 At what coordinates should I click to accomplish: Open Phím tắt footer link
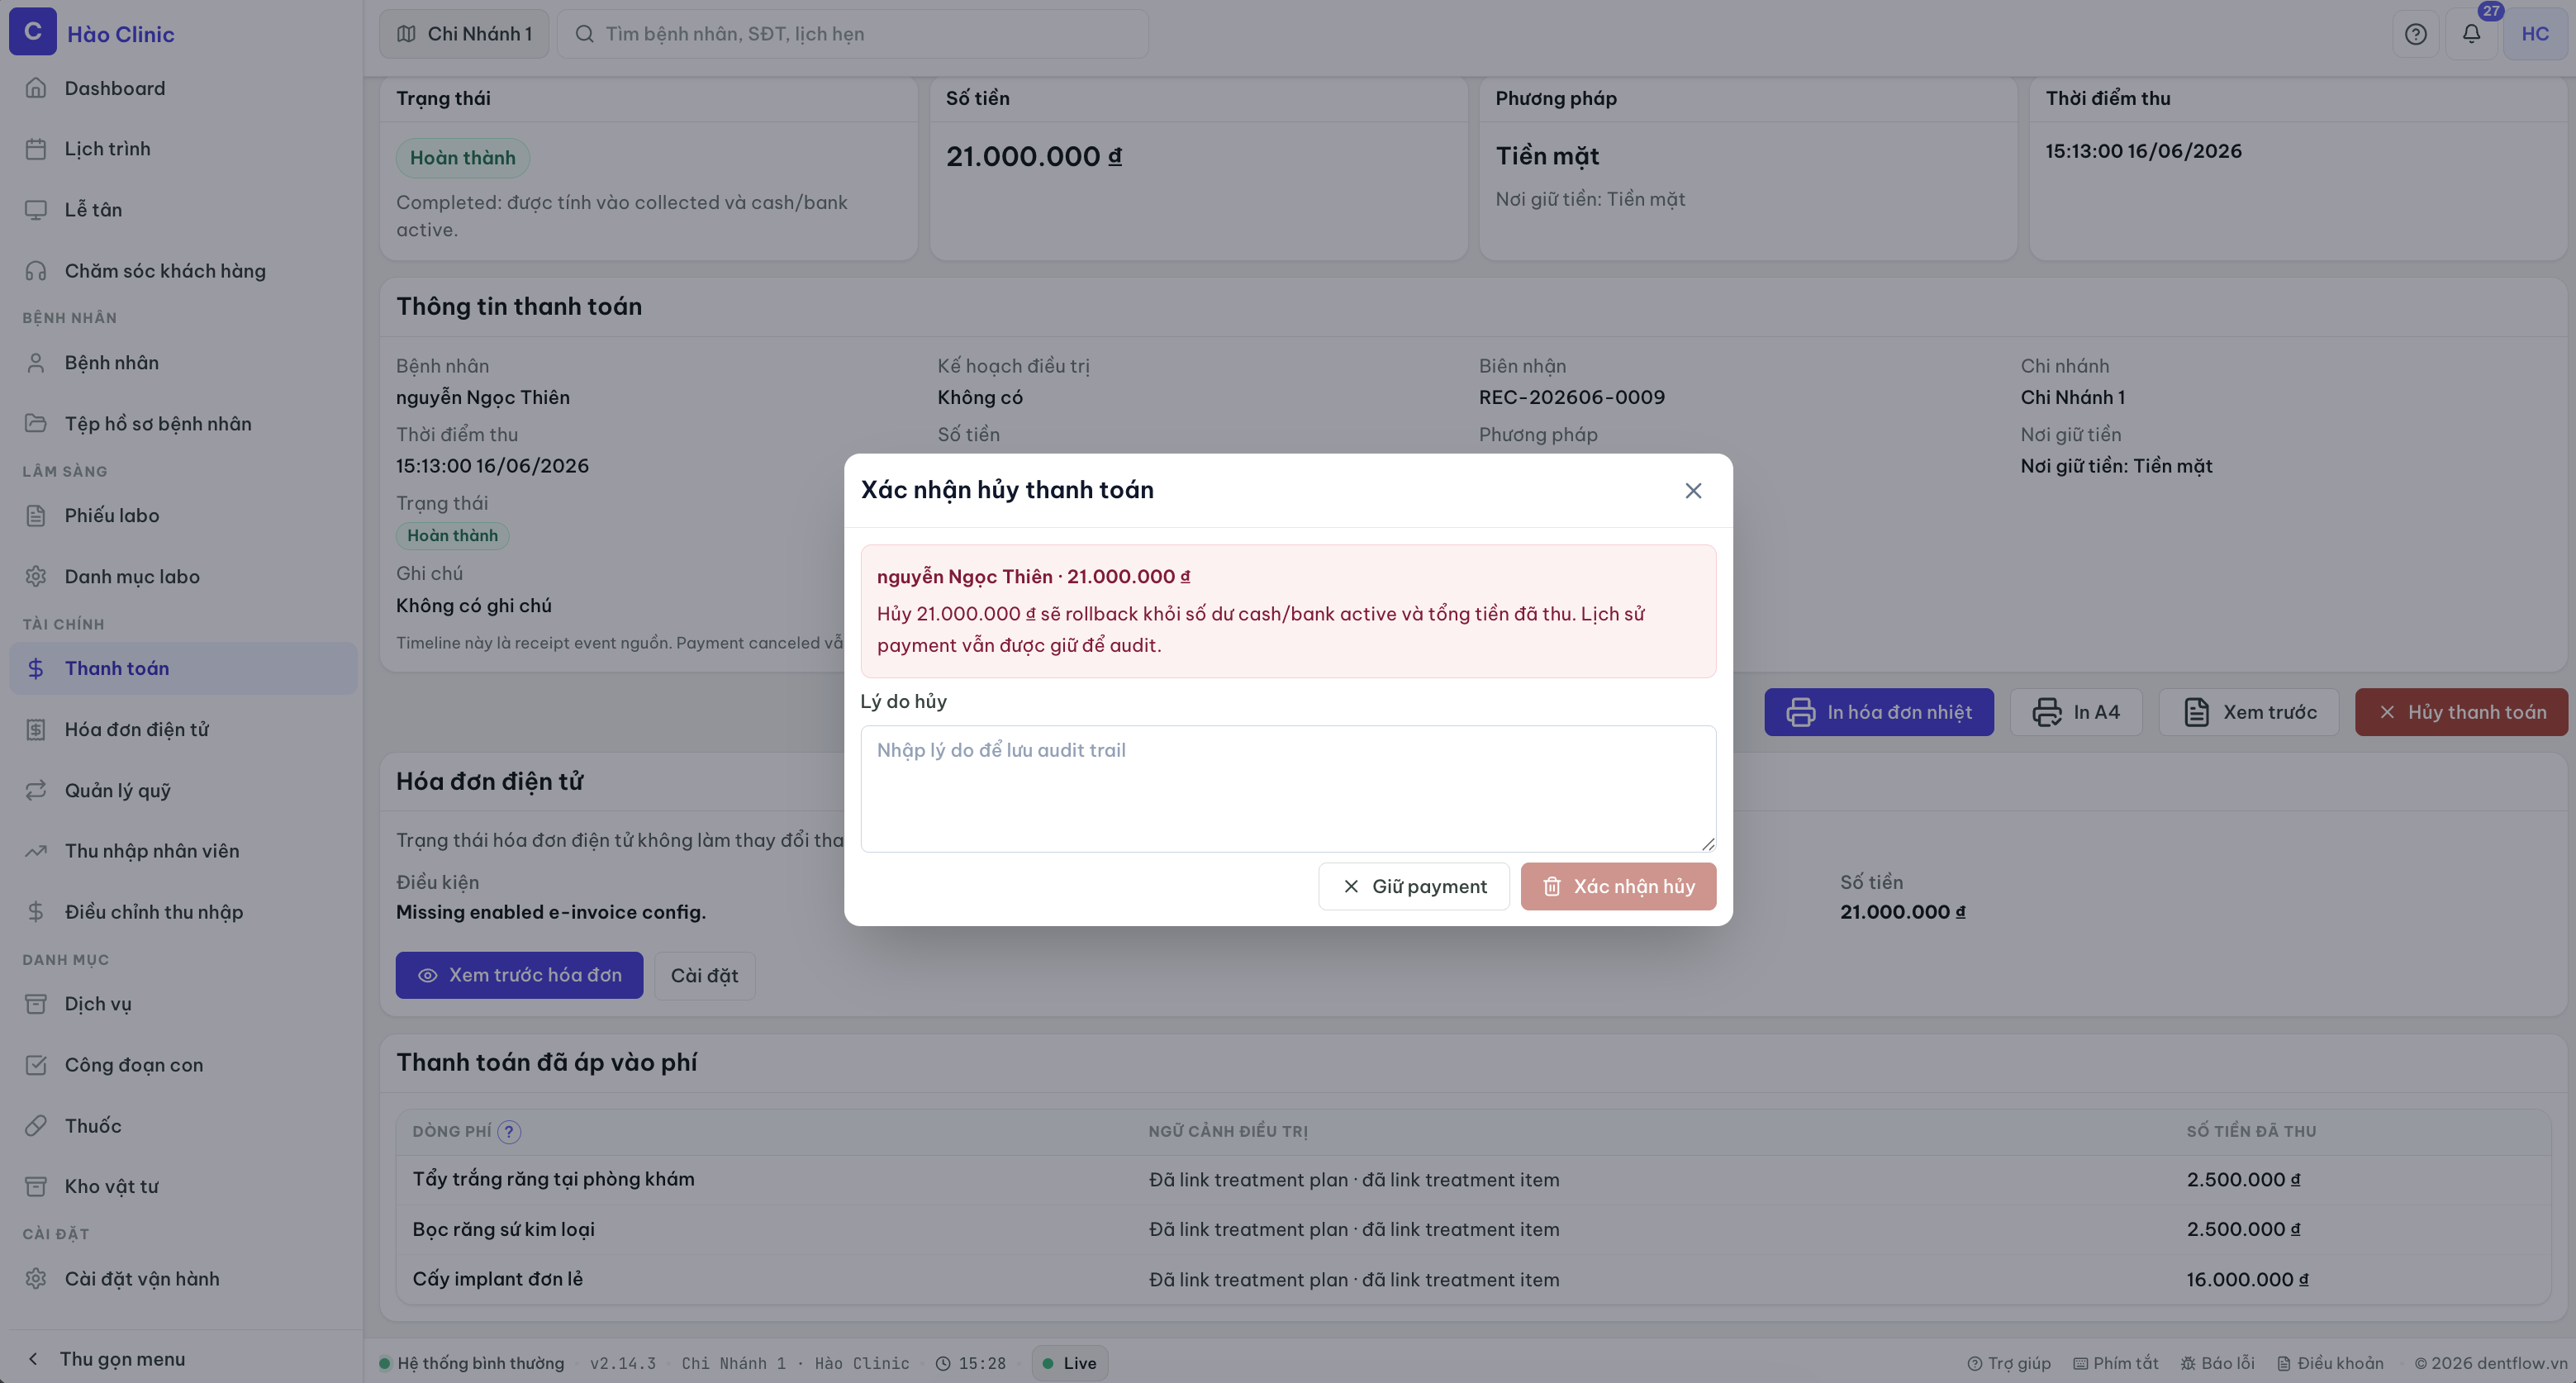(2115, 1363)
